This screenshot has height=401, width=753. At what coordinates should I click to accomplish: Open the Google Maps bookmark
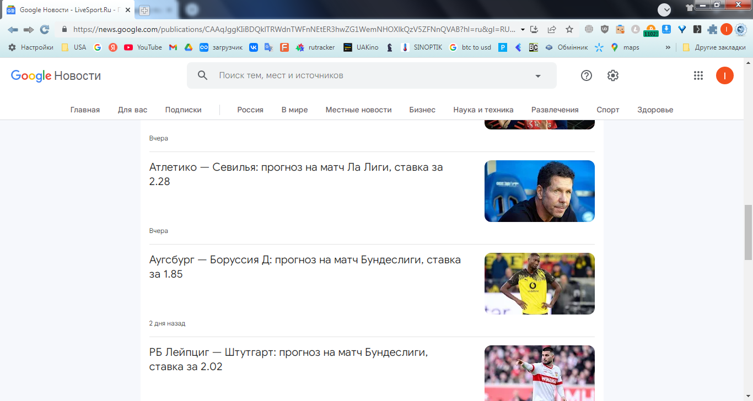click(x=625, y=47)
